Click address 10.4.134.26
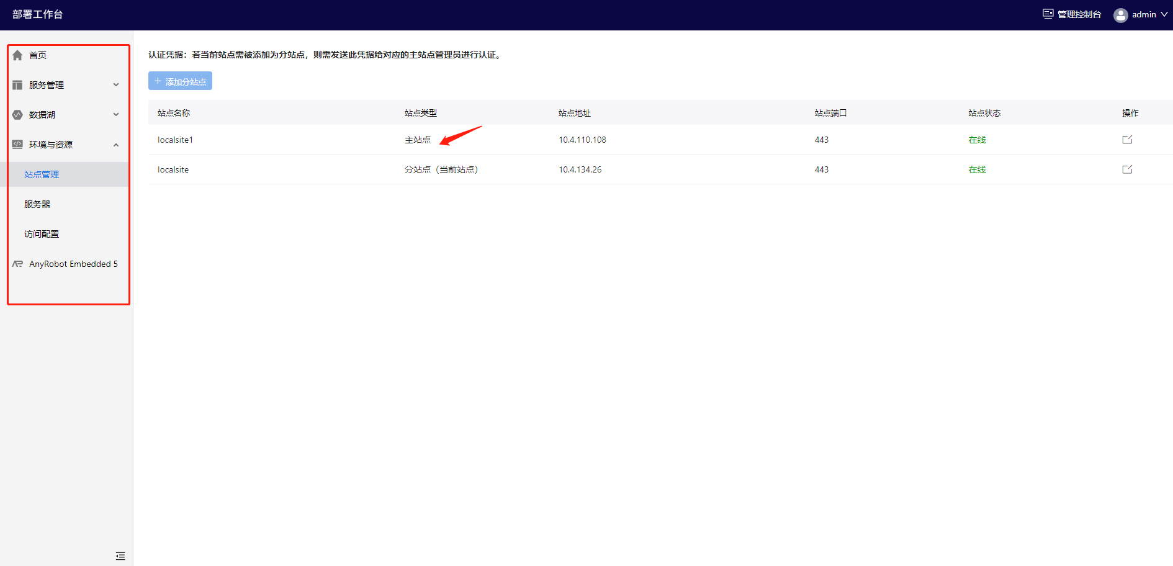The image size is (1173, 566). click(x=580, y=169)
